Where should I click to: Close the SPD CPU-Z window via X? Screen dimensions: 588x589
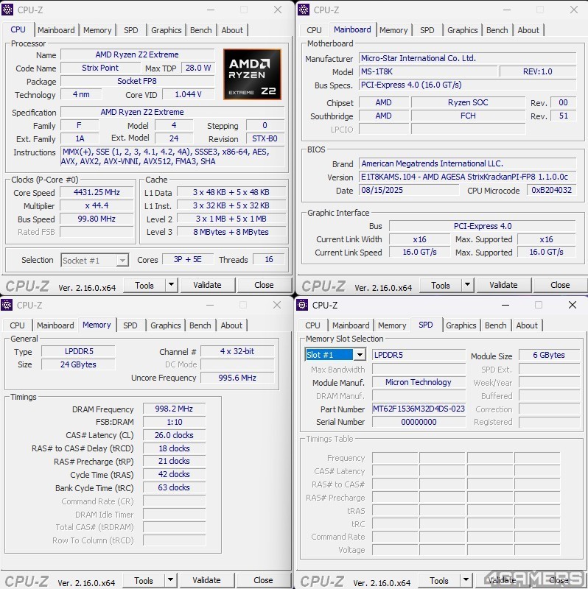tap(572, 305)
